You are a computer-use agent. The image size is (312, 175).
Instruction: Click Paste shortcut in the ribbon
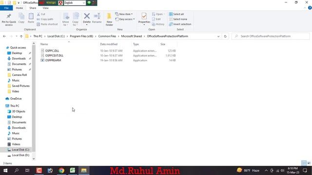47,24
